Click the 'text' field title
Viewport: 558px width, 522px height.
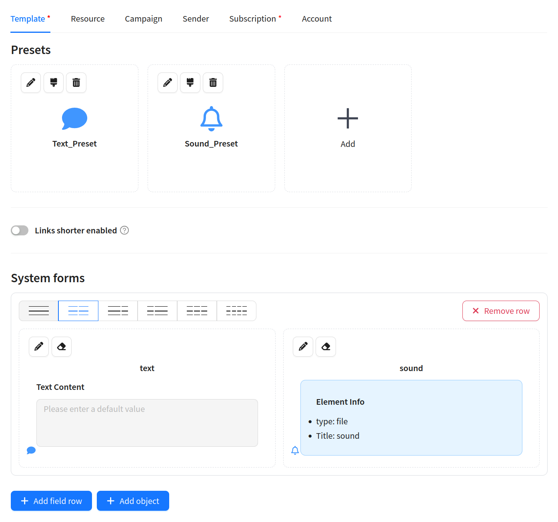coord(147,368)
